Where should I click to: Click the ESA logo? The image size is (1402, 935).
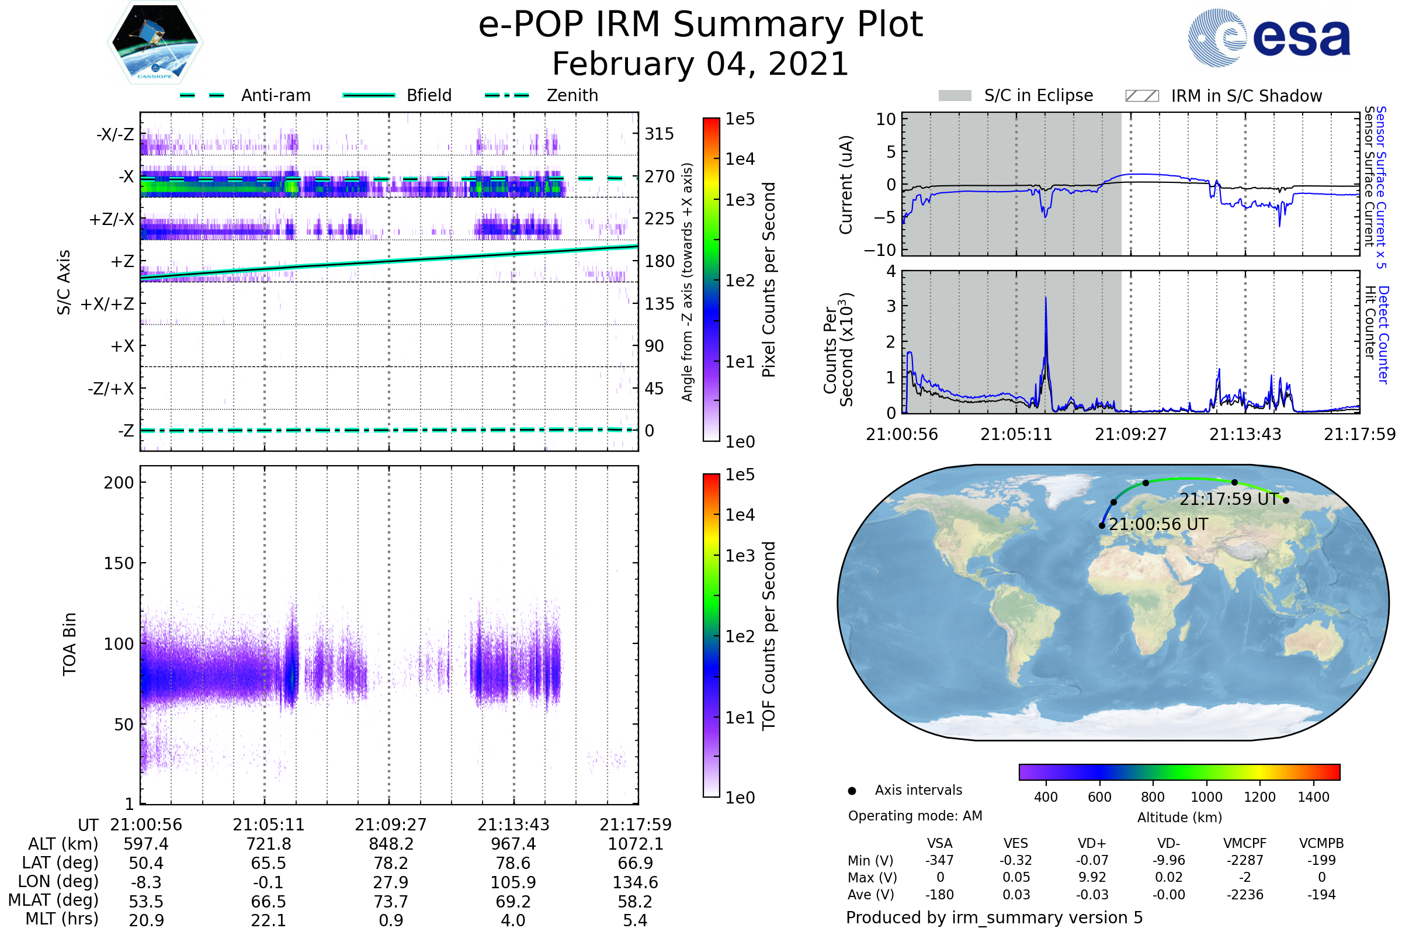click(1268, 37)
